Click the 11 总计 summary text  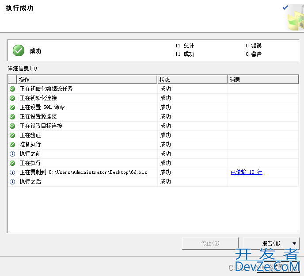click(185, 46)
